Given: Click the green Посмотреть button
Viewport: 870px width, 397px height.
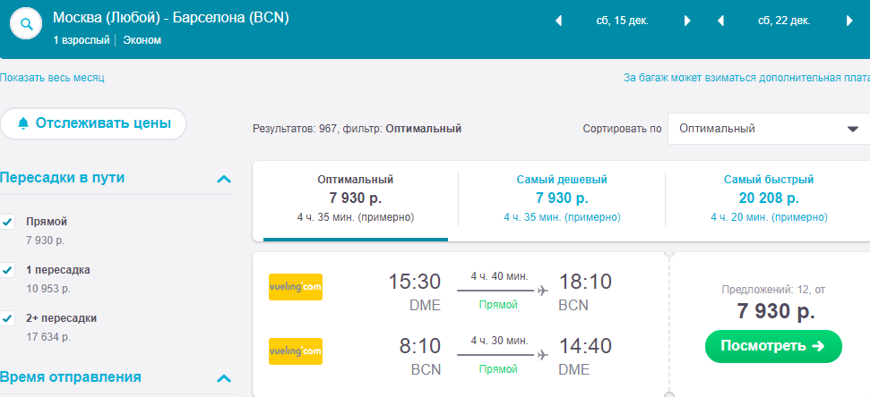Looking at the screenshot, I should [773, 347].
